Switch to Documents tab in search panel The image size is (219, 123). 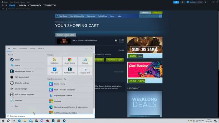coord(23,49)
